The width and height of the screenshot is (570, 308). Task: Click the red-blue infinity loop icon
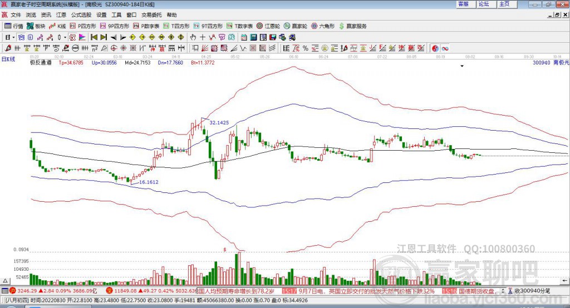445,48
